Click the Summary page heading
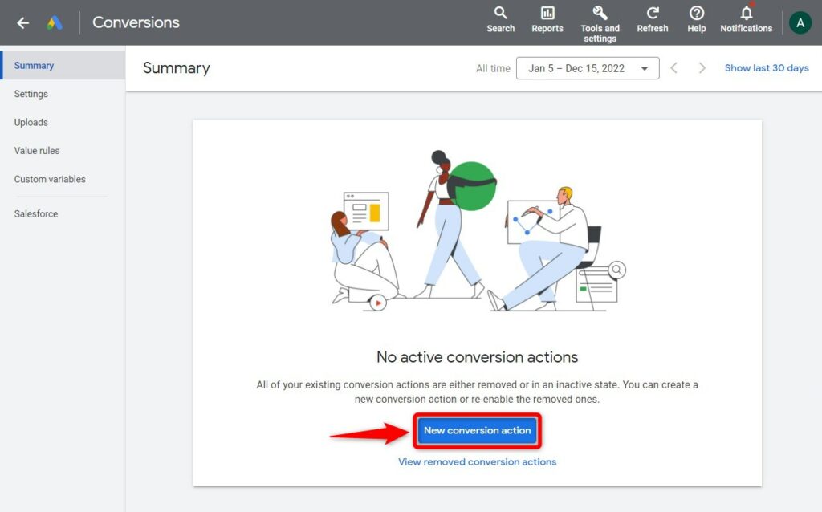The height and width of the screenshot is (512, 822). [x=176, y=68]
